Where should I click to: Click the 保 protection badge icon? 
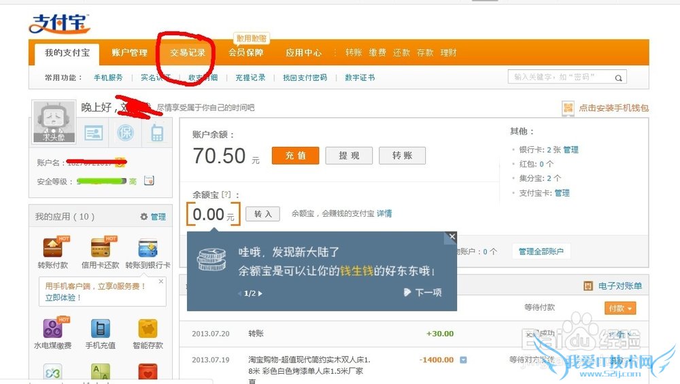[125, 133]
